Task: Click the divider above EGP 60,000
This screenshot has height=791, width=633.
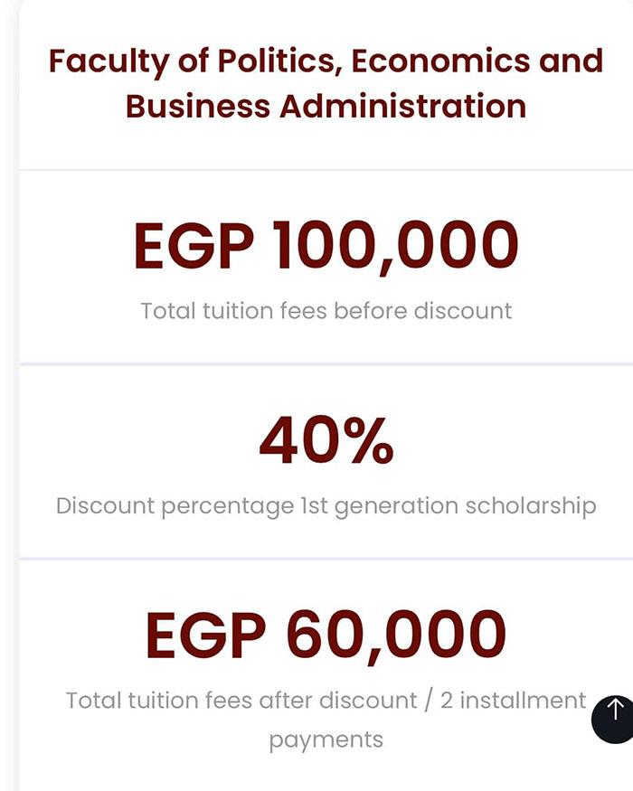Action: click(326, 559)
